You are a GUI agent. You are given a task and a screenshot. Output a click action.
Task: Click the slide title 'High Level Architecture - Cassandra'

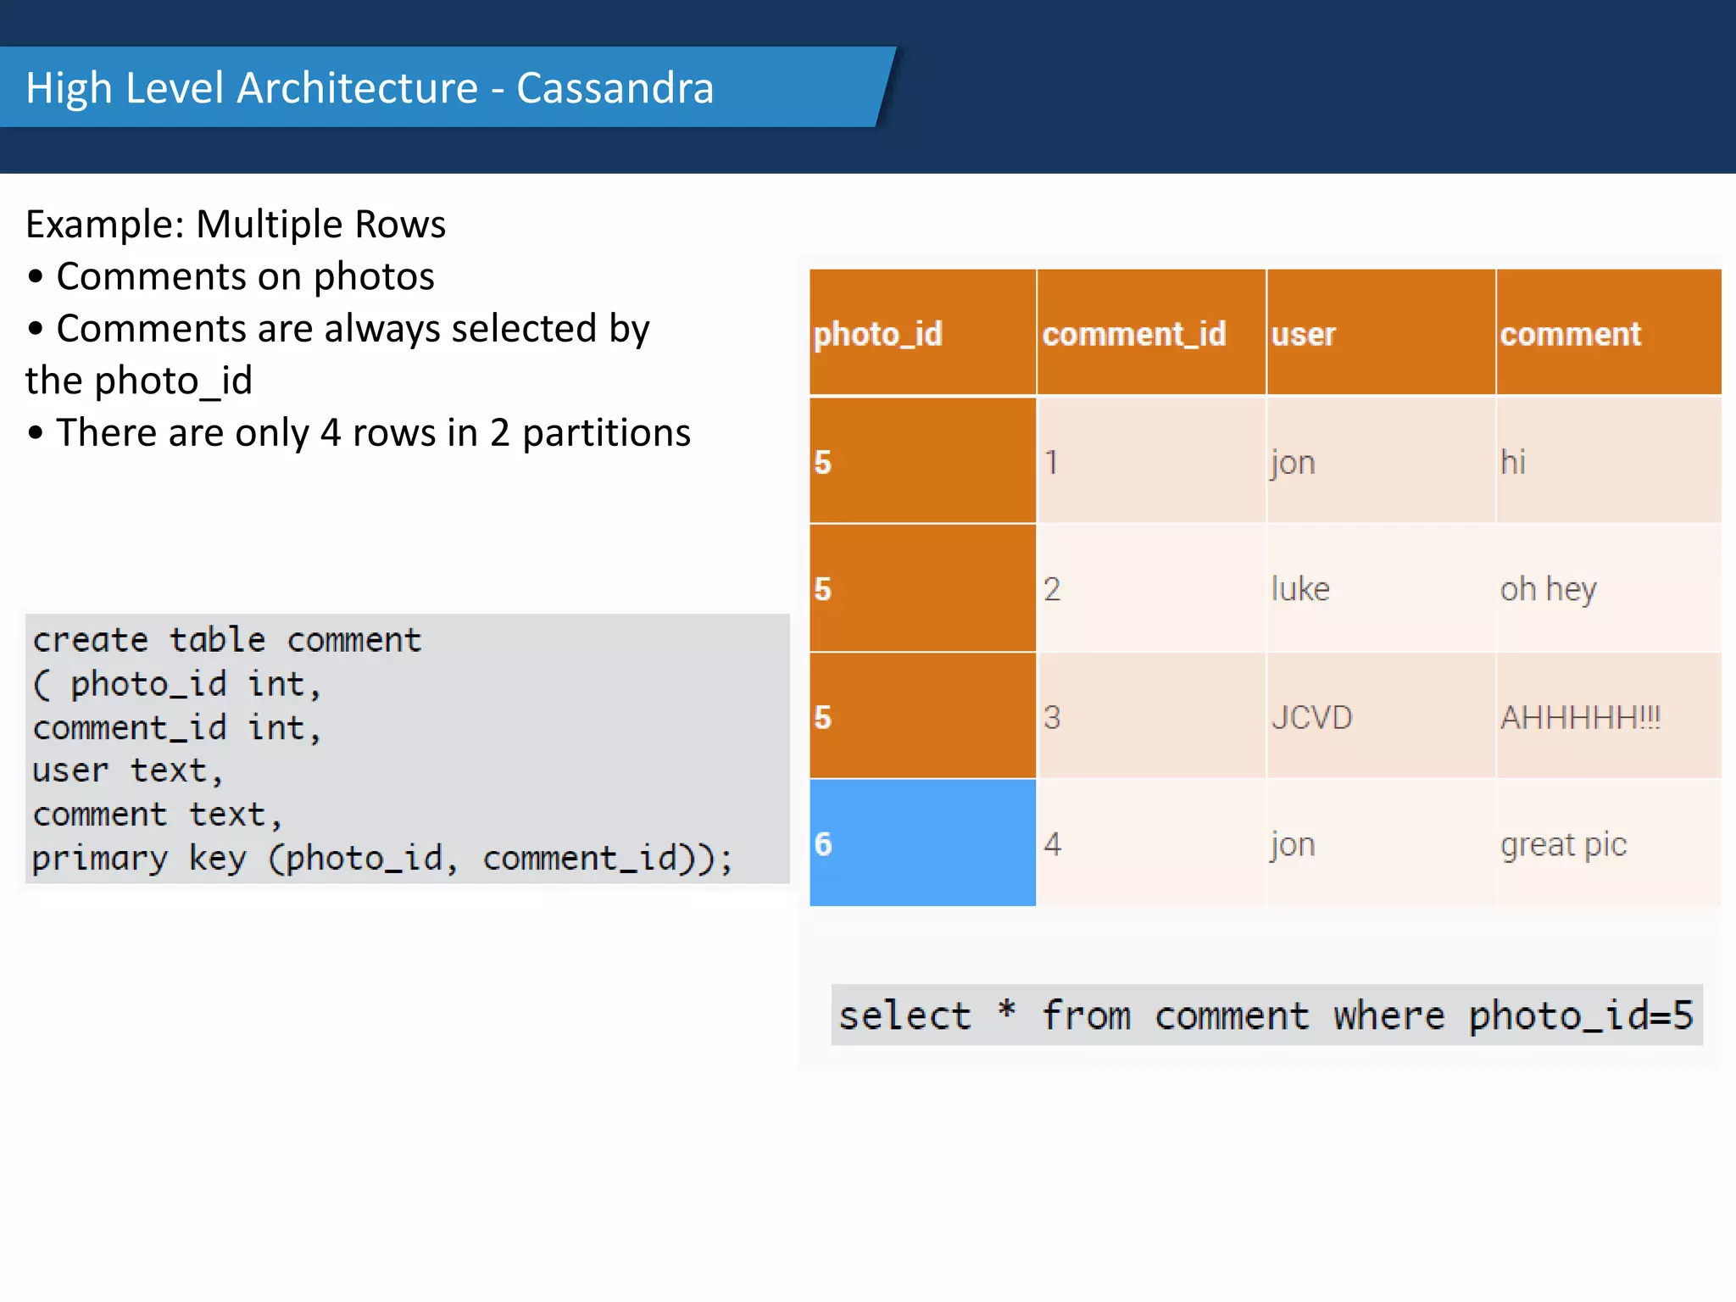click(x=370, y=88)
